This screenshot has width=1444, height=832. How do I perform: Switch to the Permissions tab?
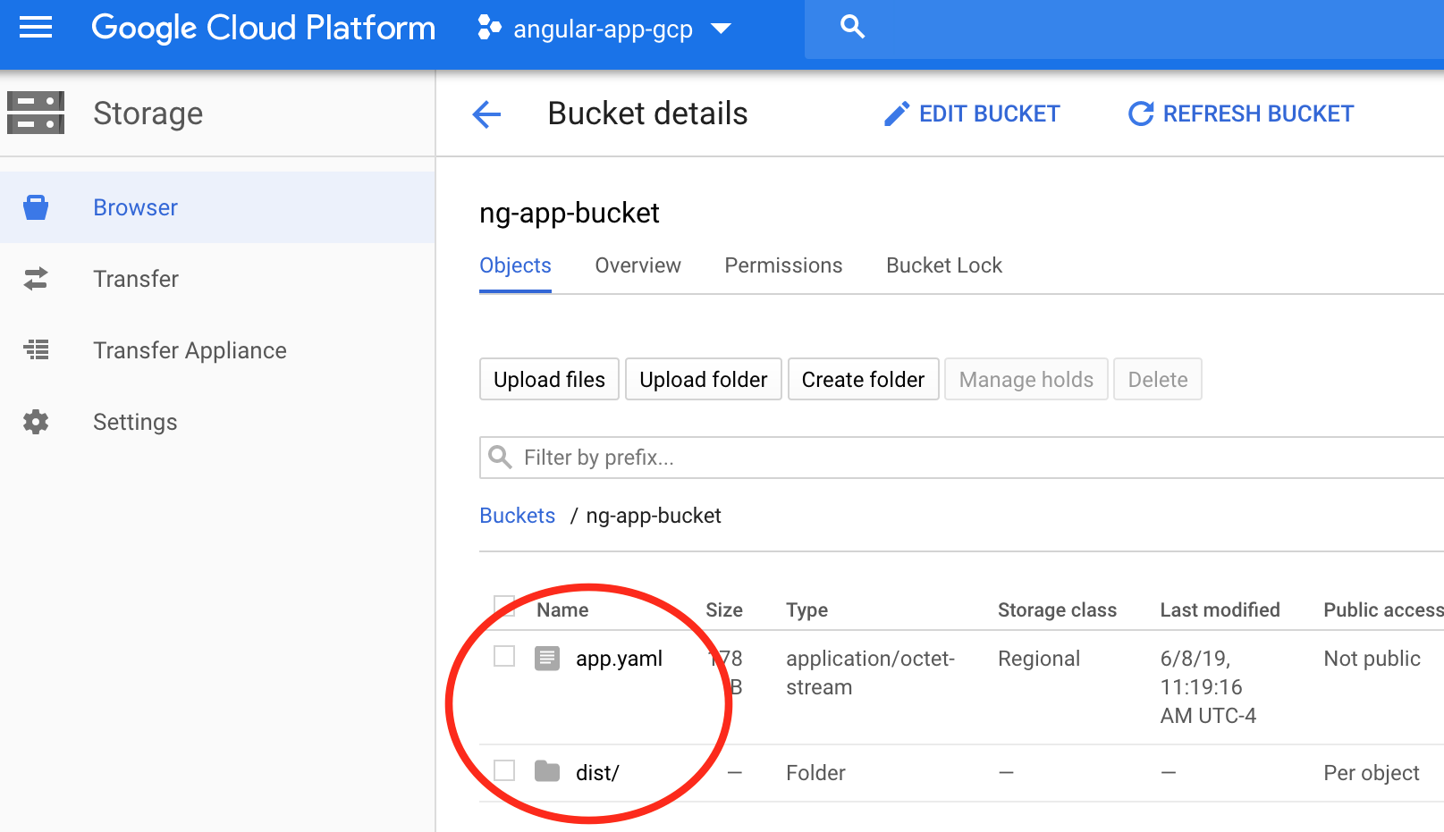783,265
